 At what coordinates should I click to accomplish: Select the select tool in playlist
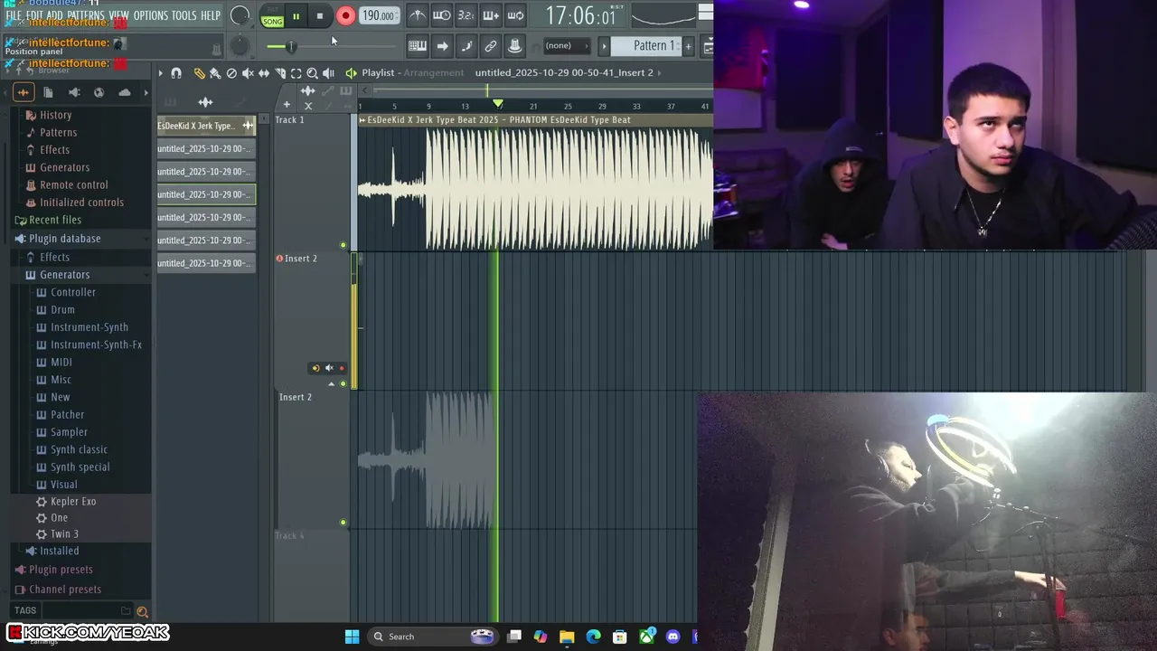(296, 73)
